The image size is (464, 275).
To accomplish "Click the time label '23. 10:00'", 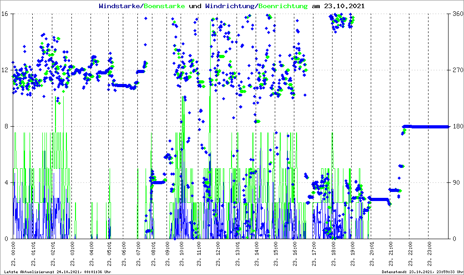I will point(181,254).
